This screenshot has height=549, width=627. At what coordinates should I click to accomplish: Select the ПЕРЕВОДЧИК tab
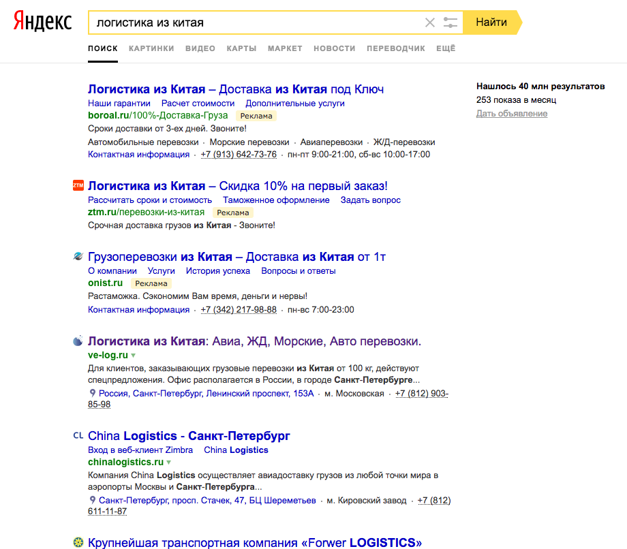tap(395, 48)
